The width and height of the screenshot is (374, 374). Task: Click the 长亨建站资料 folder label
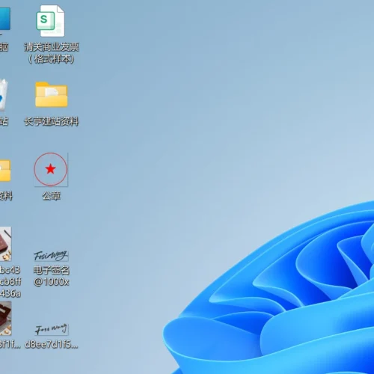coord(52,121)
